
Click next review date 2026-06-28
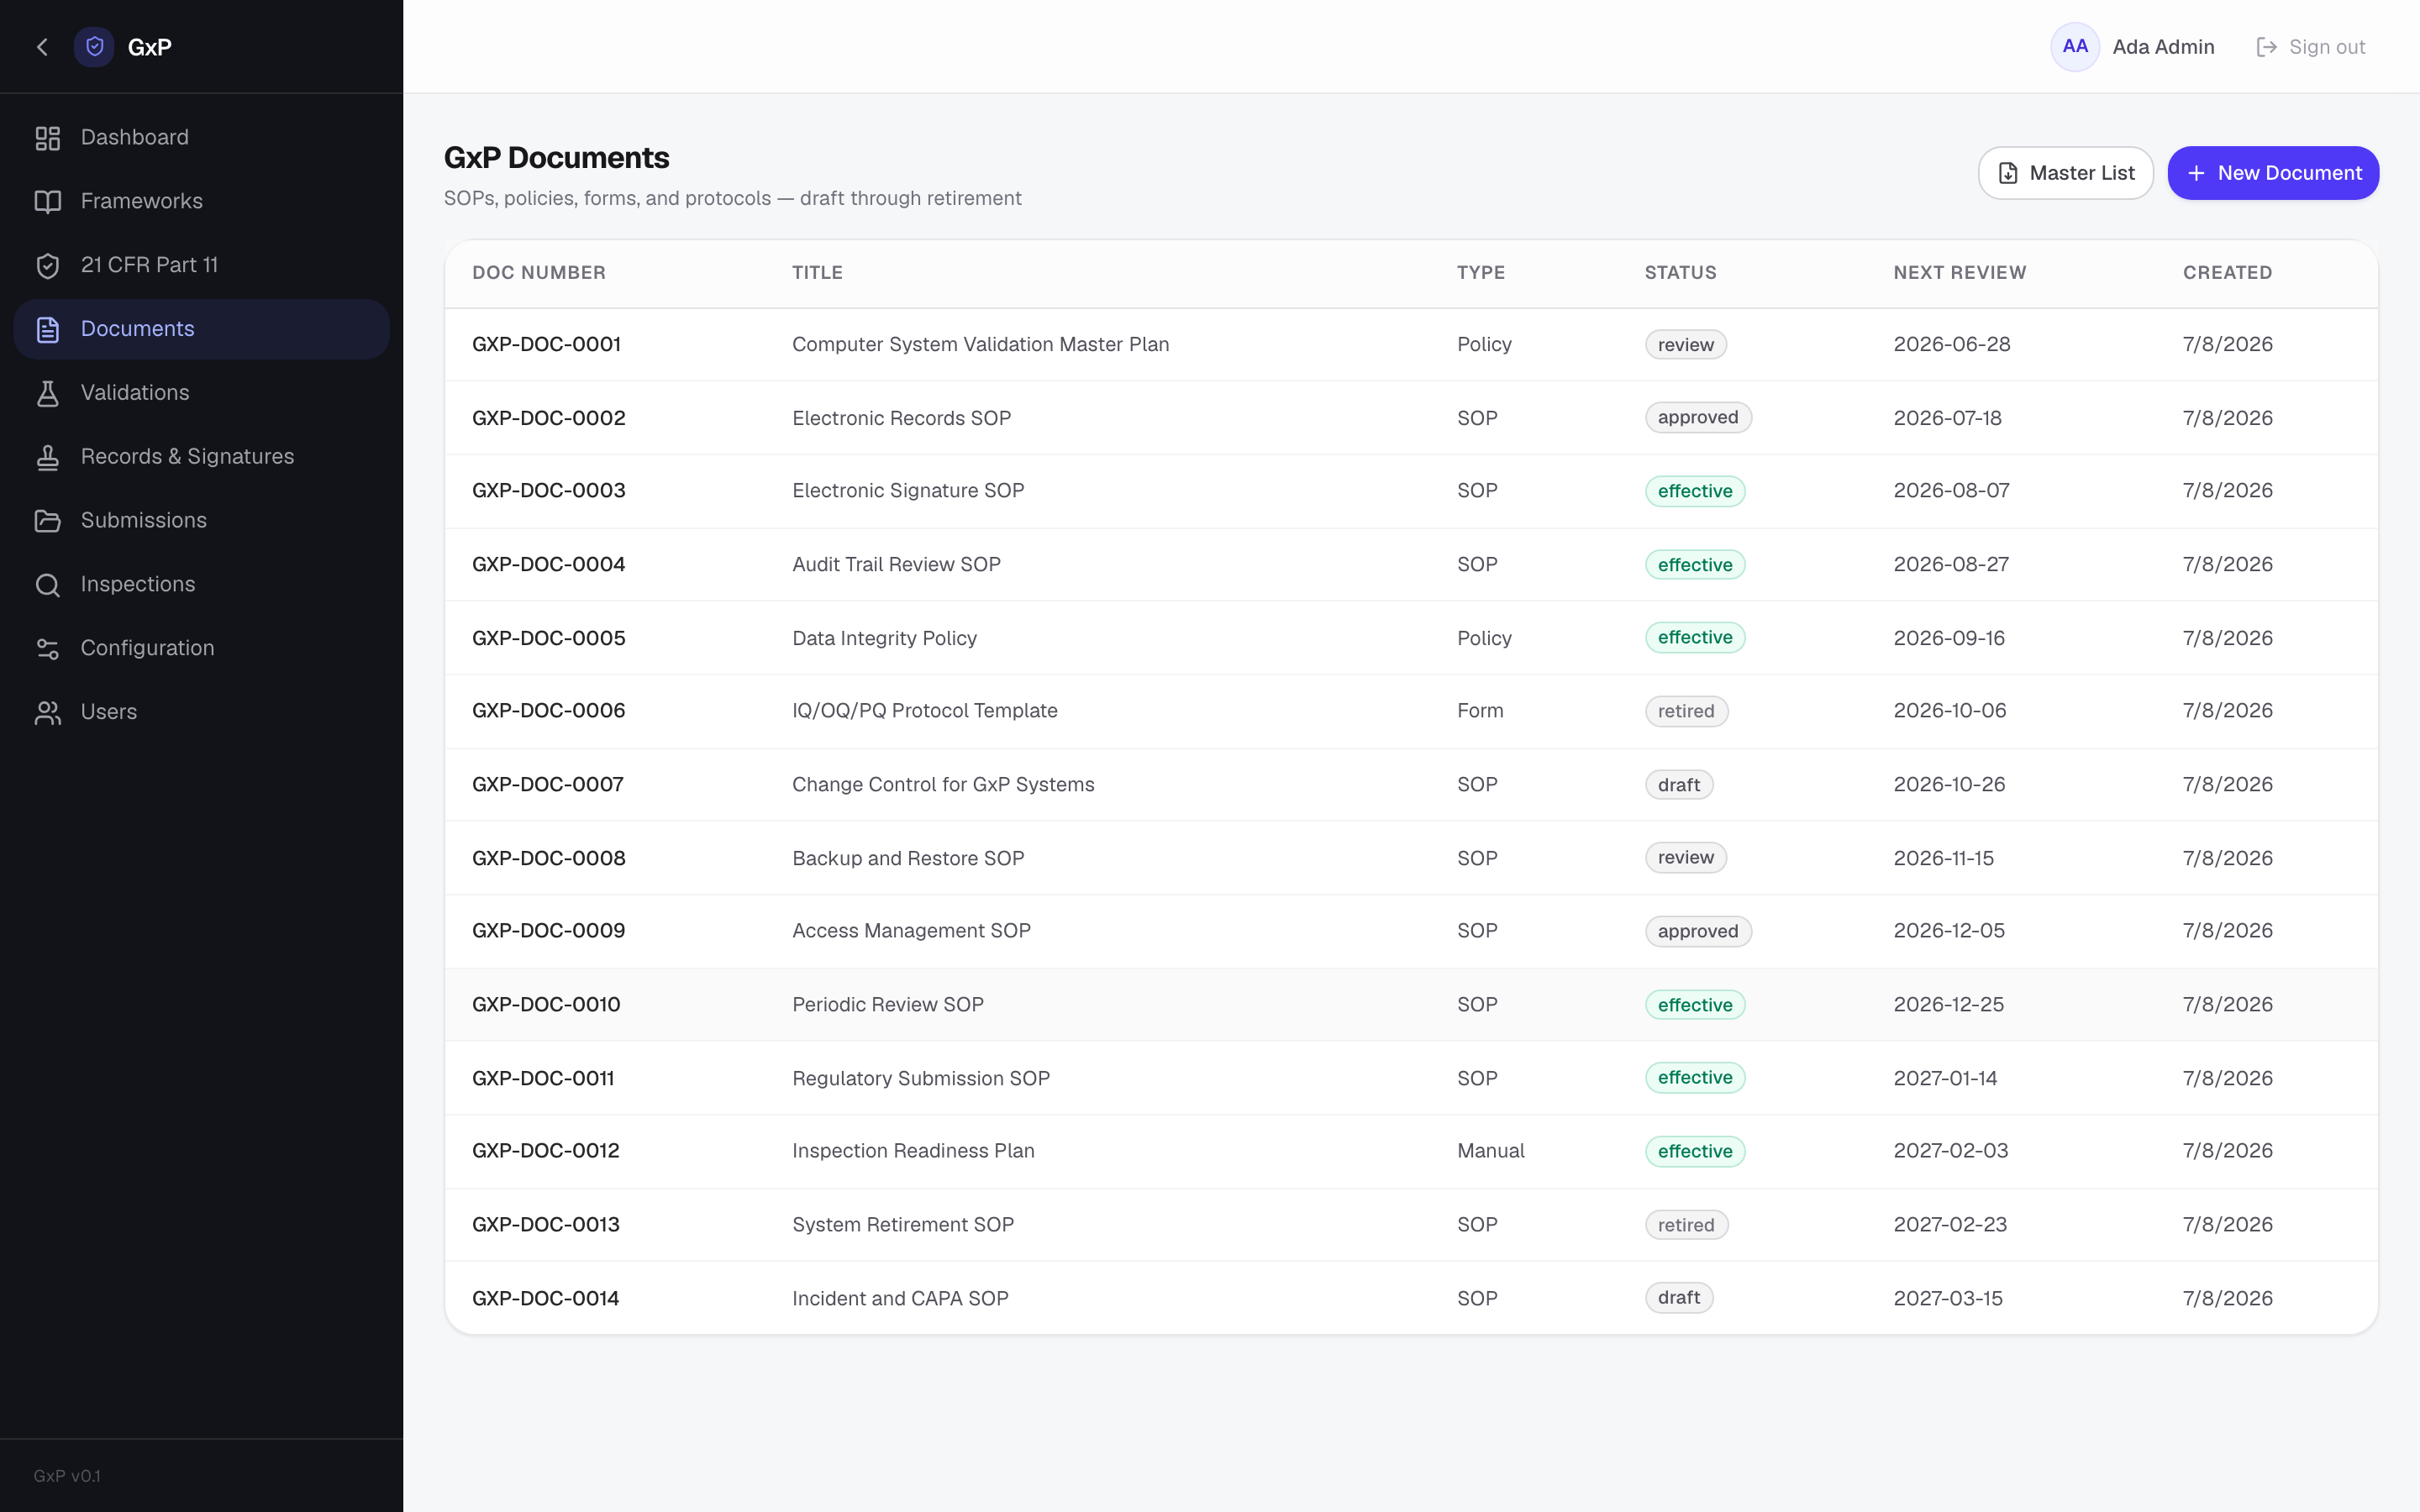tap(1951, 345)
